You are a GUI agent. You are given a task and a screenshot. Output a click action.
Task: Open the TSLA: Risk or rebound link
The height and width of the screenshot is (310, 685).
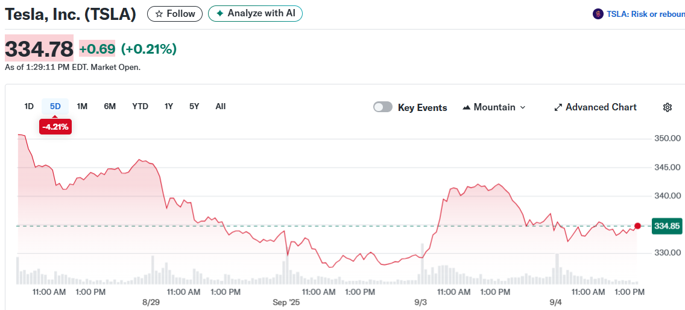(x=646, y=14)
